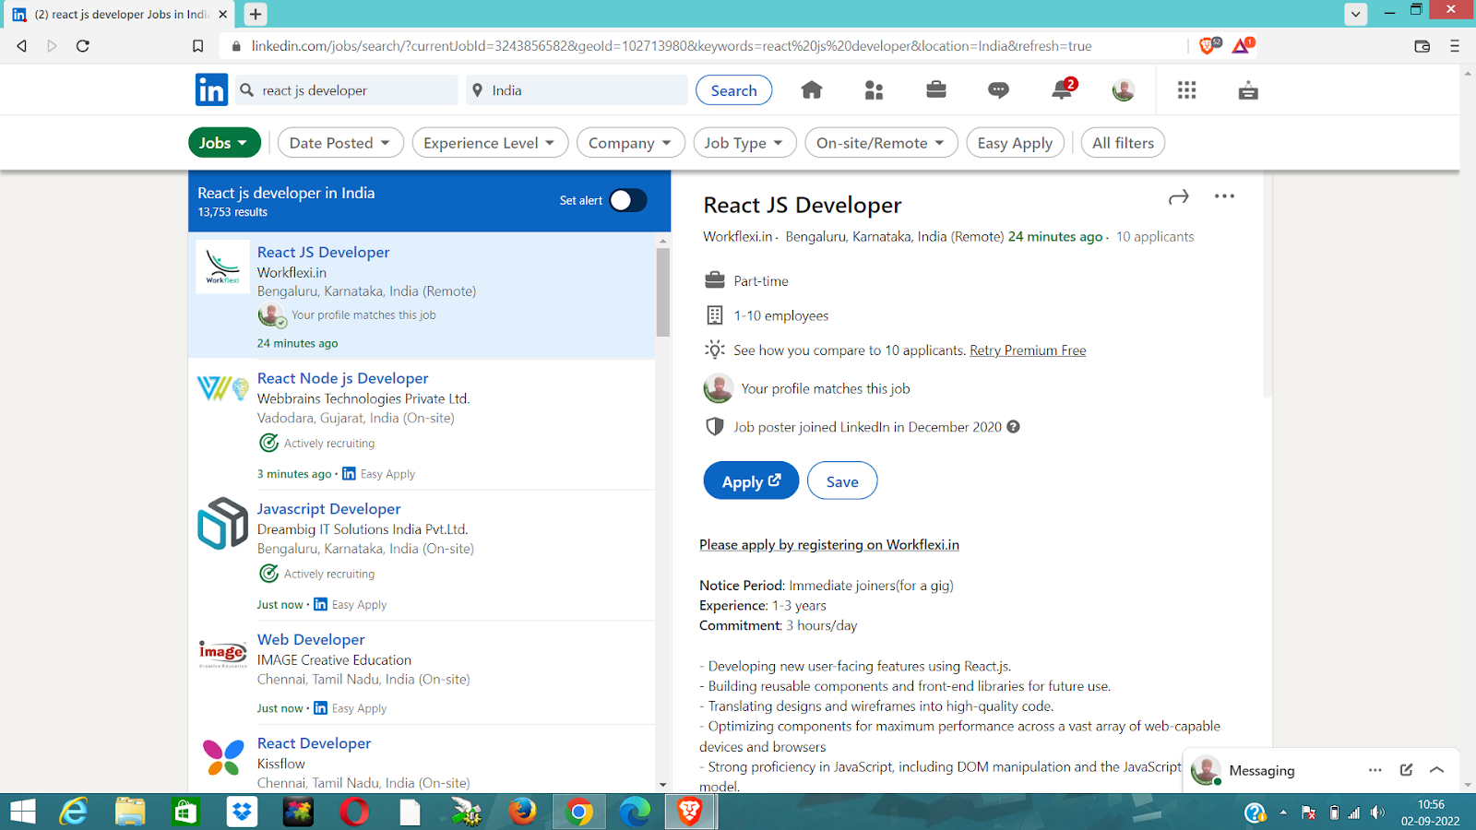Compose a new message from the Messaging bar
This screenshot has width=1476, height=830.
1406,770
